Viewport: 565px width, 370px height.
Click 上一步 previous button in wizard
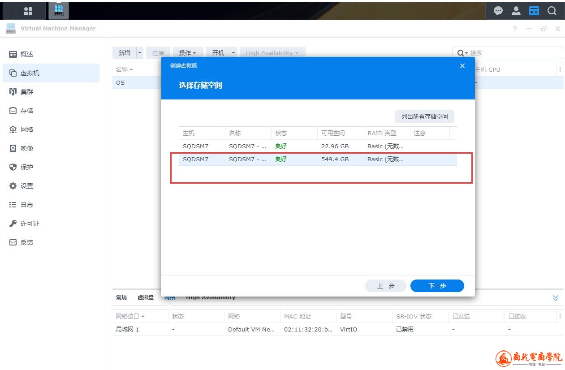(386, 286)
